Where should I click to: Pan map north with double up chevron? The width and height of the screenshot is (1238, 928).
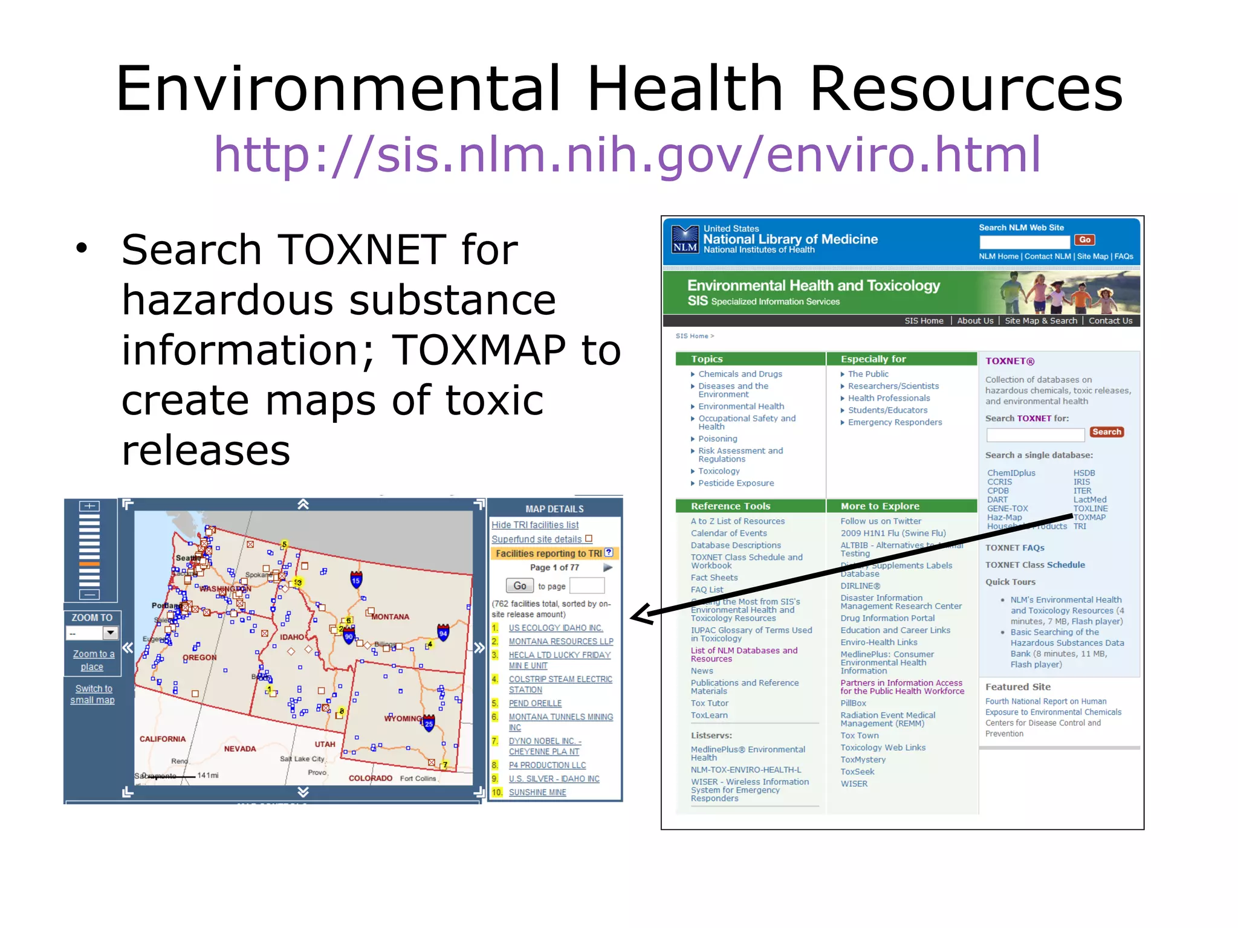(303, 504)
